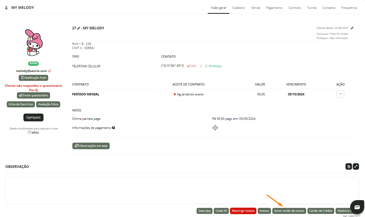Send SMS to the cell phone
This screenshot has height=217, width=365.
[x=191, y=66]
